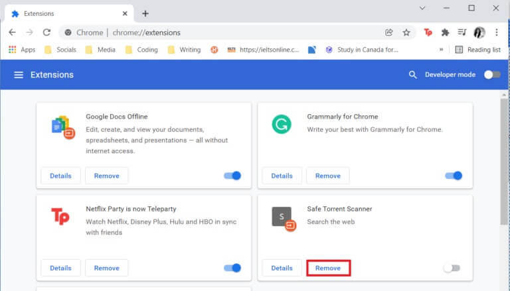This screenshot has height=291, width=510.
Task: Click the site info icon in address bar
Action: pyautogui.click(x=68, y=32)
